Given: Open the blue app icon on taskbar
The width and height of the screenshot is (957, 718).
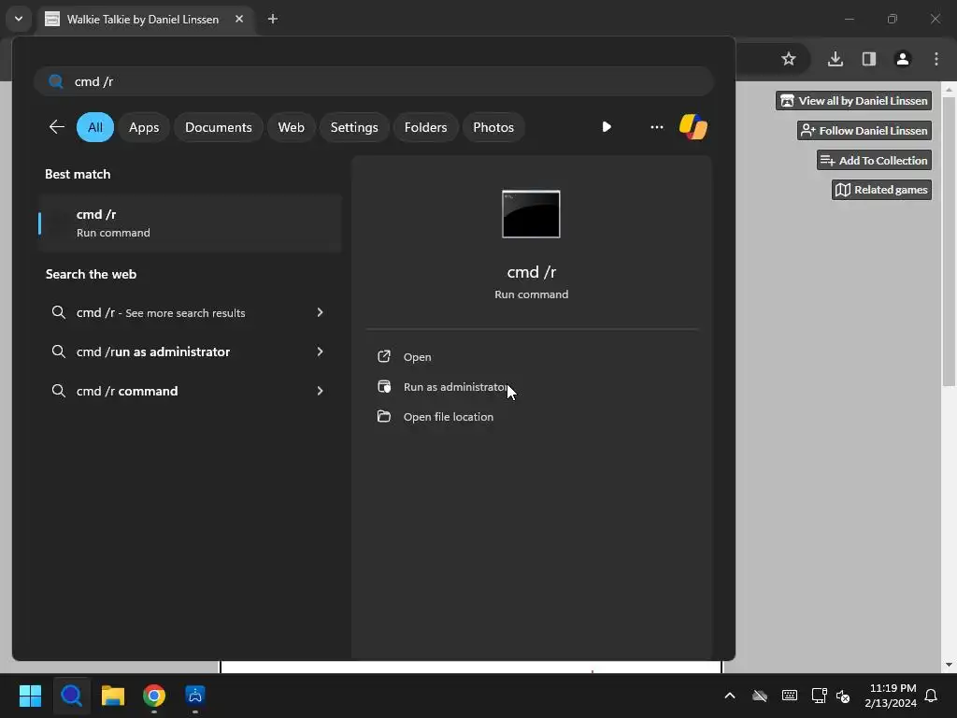Looking at the screenshot, I should pos(195,696).
